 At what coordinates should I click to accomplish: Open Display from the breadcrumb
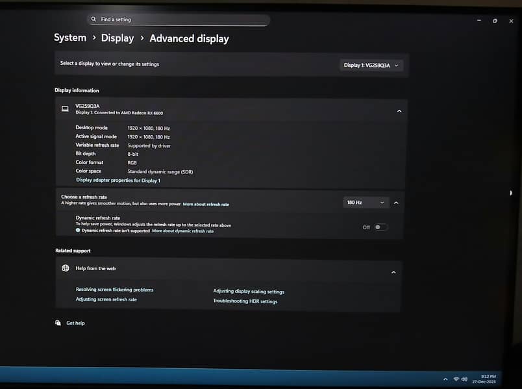[118, 38]
